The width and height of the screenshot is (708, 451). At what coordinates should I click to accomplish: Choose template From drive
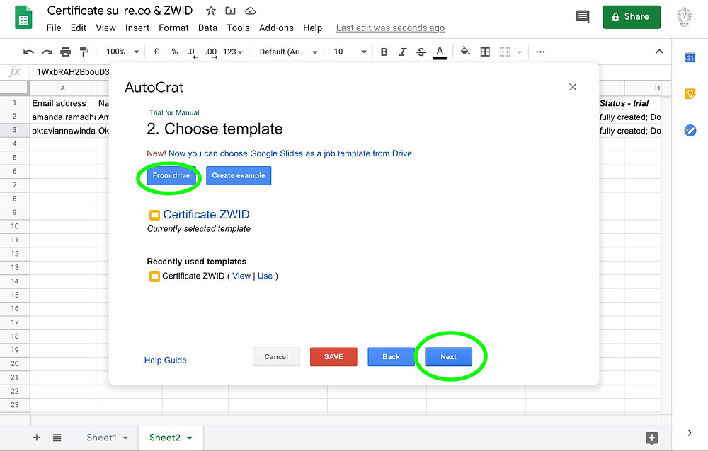[x=171, y=175]
